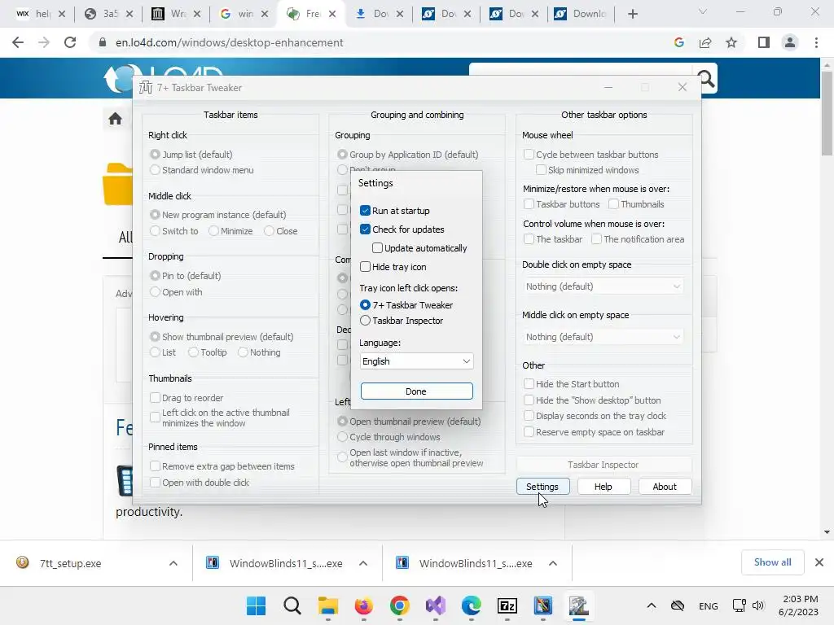Expand Middle click on empty space dropdown
Screen dimensions: 834x625
tap(604, 337)
